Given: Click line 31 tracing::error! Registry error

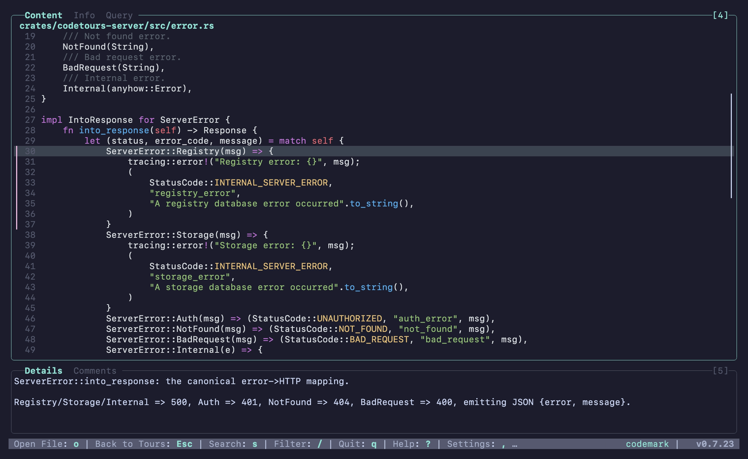Looking at the screenshot, I should click(244, 162).
